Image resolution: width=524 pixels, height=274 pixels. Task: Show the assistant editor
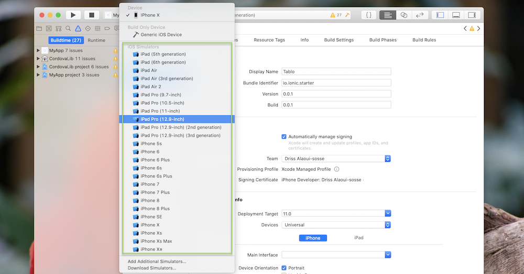[x=403, y=15]
